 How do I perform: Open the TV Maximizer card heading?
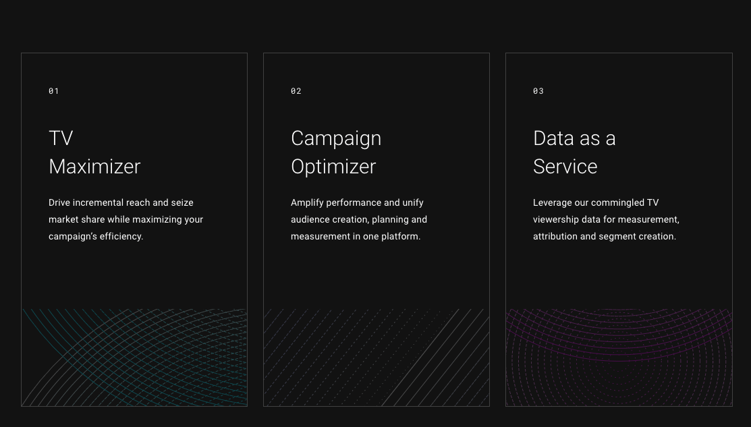pyautogui.click(x=94, y=152)
